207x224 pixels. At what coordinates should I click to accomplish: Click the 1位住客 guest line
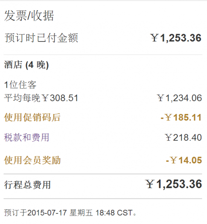pyautogui.click(x=20, y=85)
